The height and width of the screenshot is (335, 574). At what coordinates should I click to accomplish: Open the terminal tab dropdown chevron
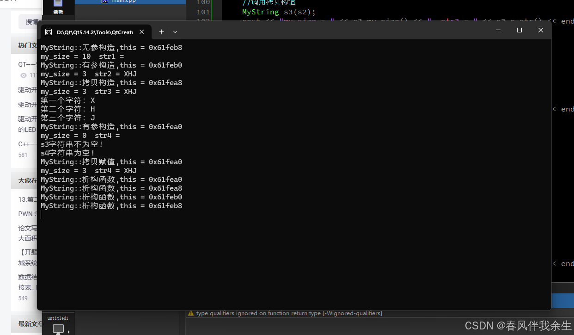click(175, 31)
